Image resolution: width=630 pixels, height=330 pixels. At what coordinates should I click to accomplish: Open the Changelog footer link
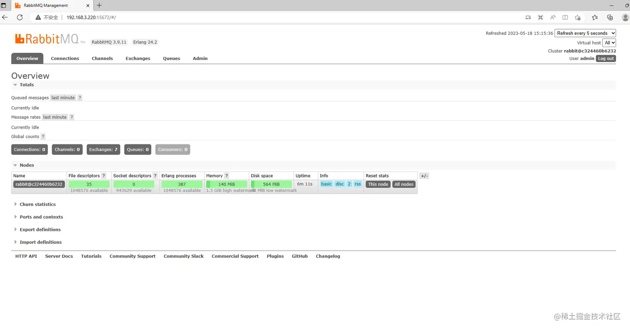click(x=328, y=256)
